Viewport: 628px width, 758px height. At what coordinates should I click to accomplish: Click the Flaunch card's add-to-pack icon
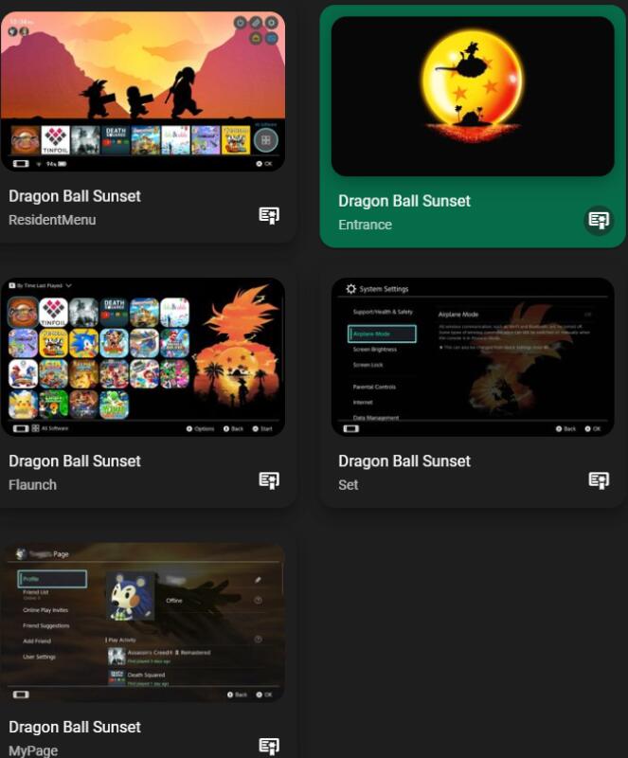[269, 480]
